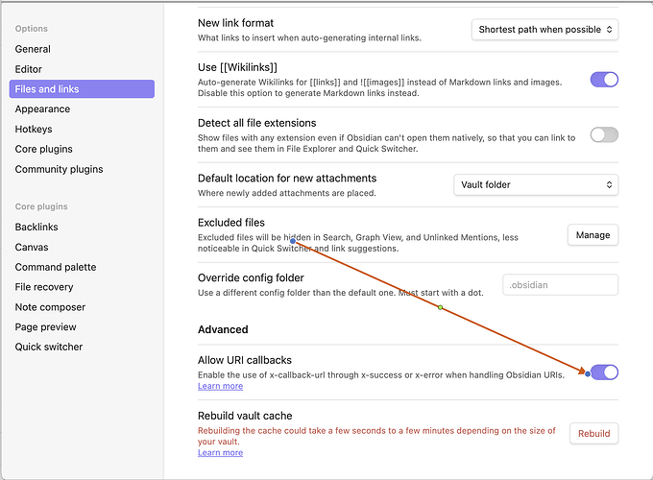Open the Command palette plugin settings
This screenshot has width=653, height=480.
56,267
